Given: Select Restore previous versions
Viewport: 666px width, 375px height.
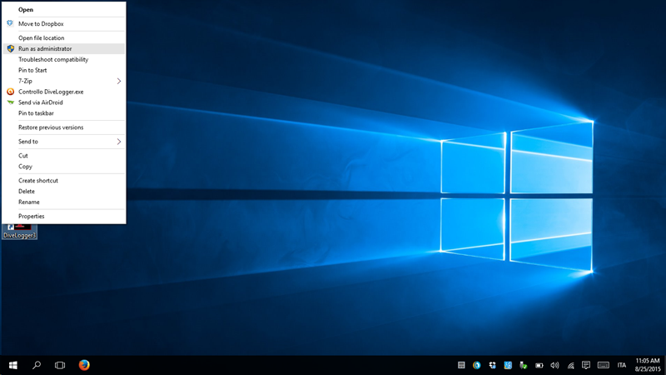Looking at the screenshot, I should (64, 127).
